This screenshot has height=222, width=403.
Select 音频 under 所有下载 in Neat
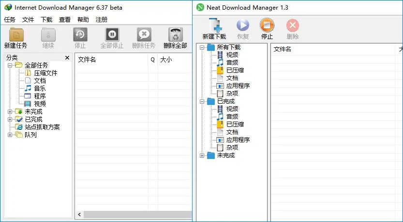click(232, 63)
